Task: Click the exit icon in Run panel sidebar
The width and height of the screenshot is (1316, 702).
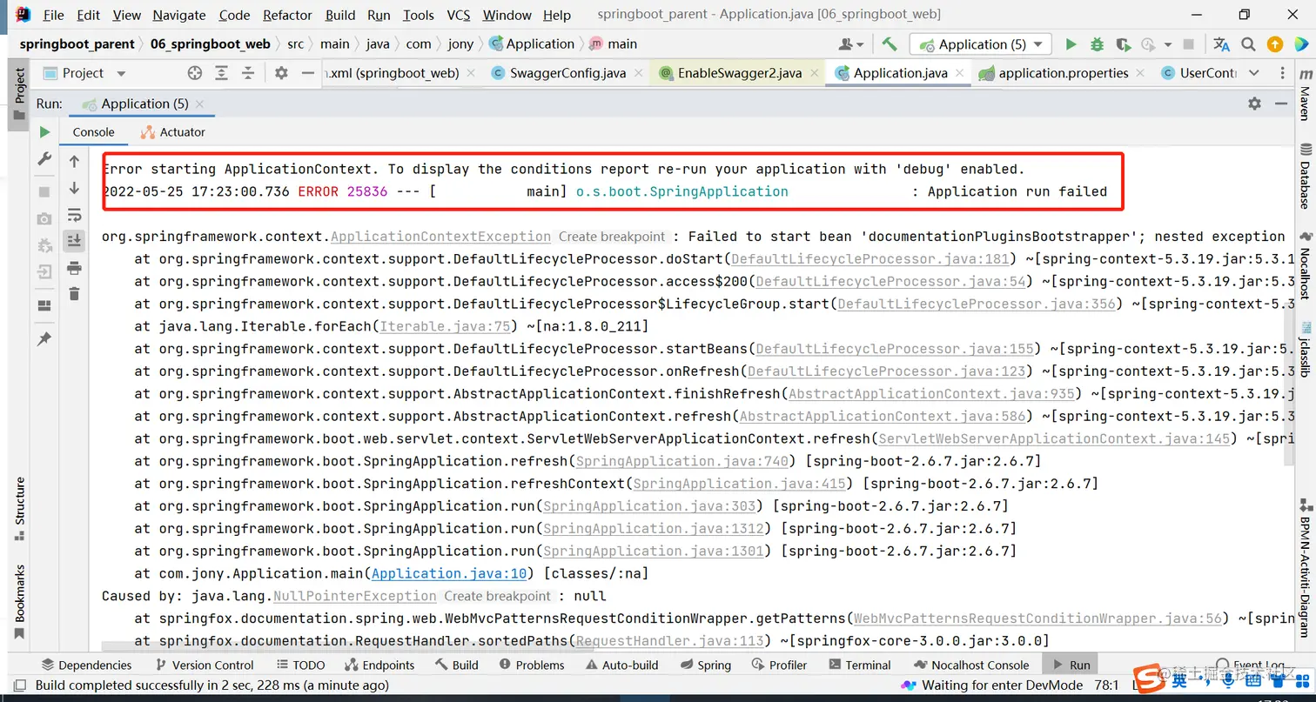Action: (x=44, y=272)
